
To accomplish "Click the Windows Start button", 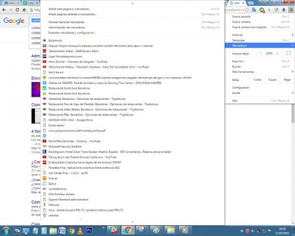I will click(6, 231).
